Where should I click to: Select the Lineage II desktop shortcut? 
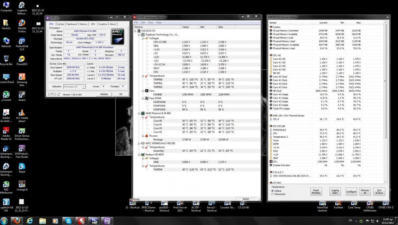tap(22, 186)
